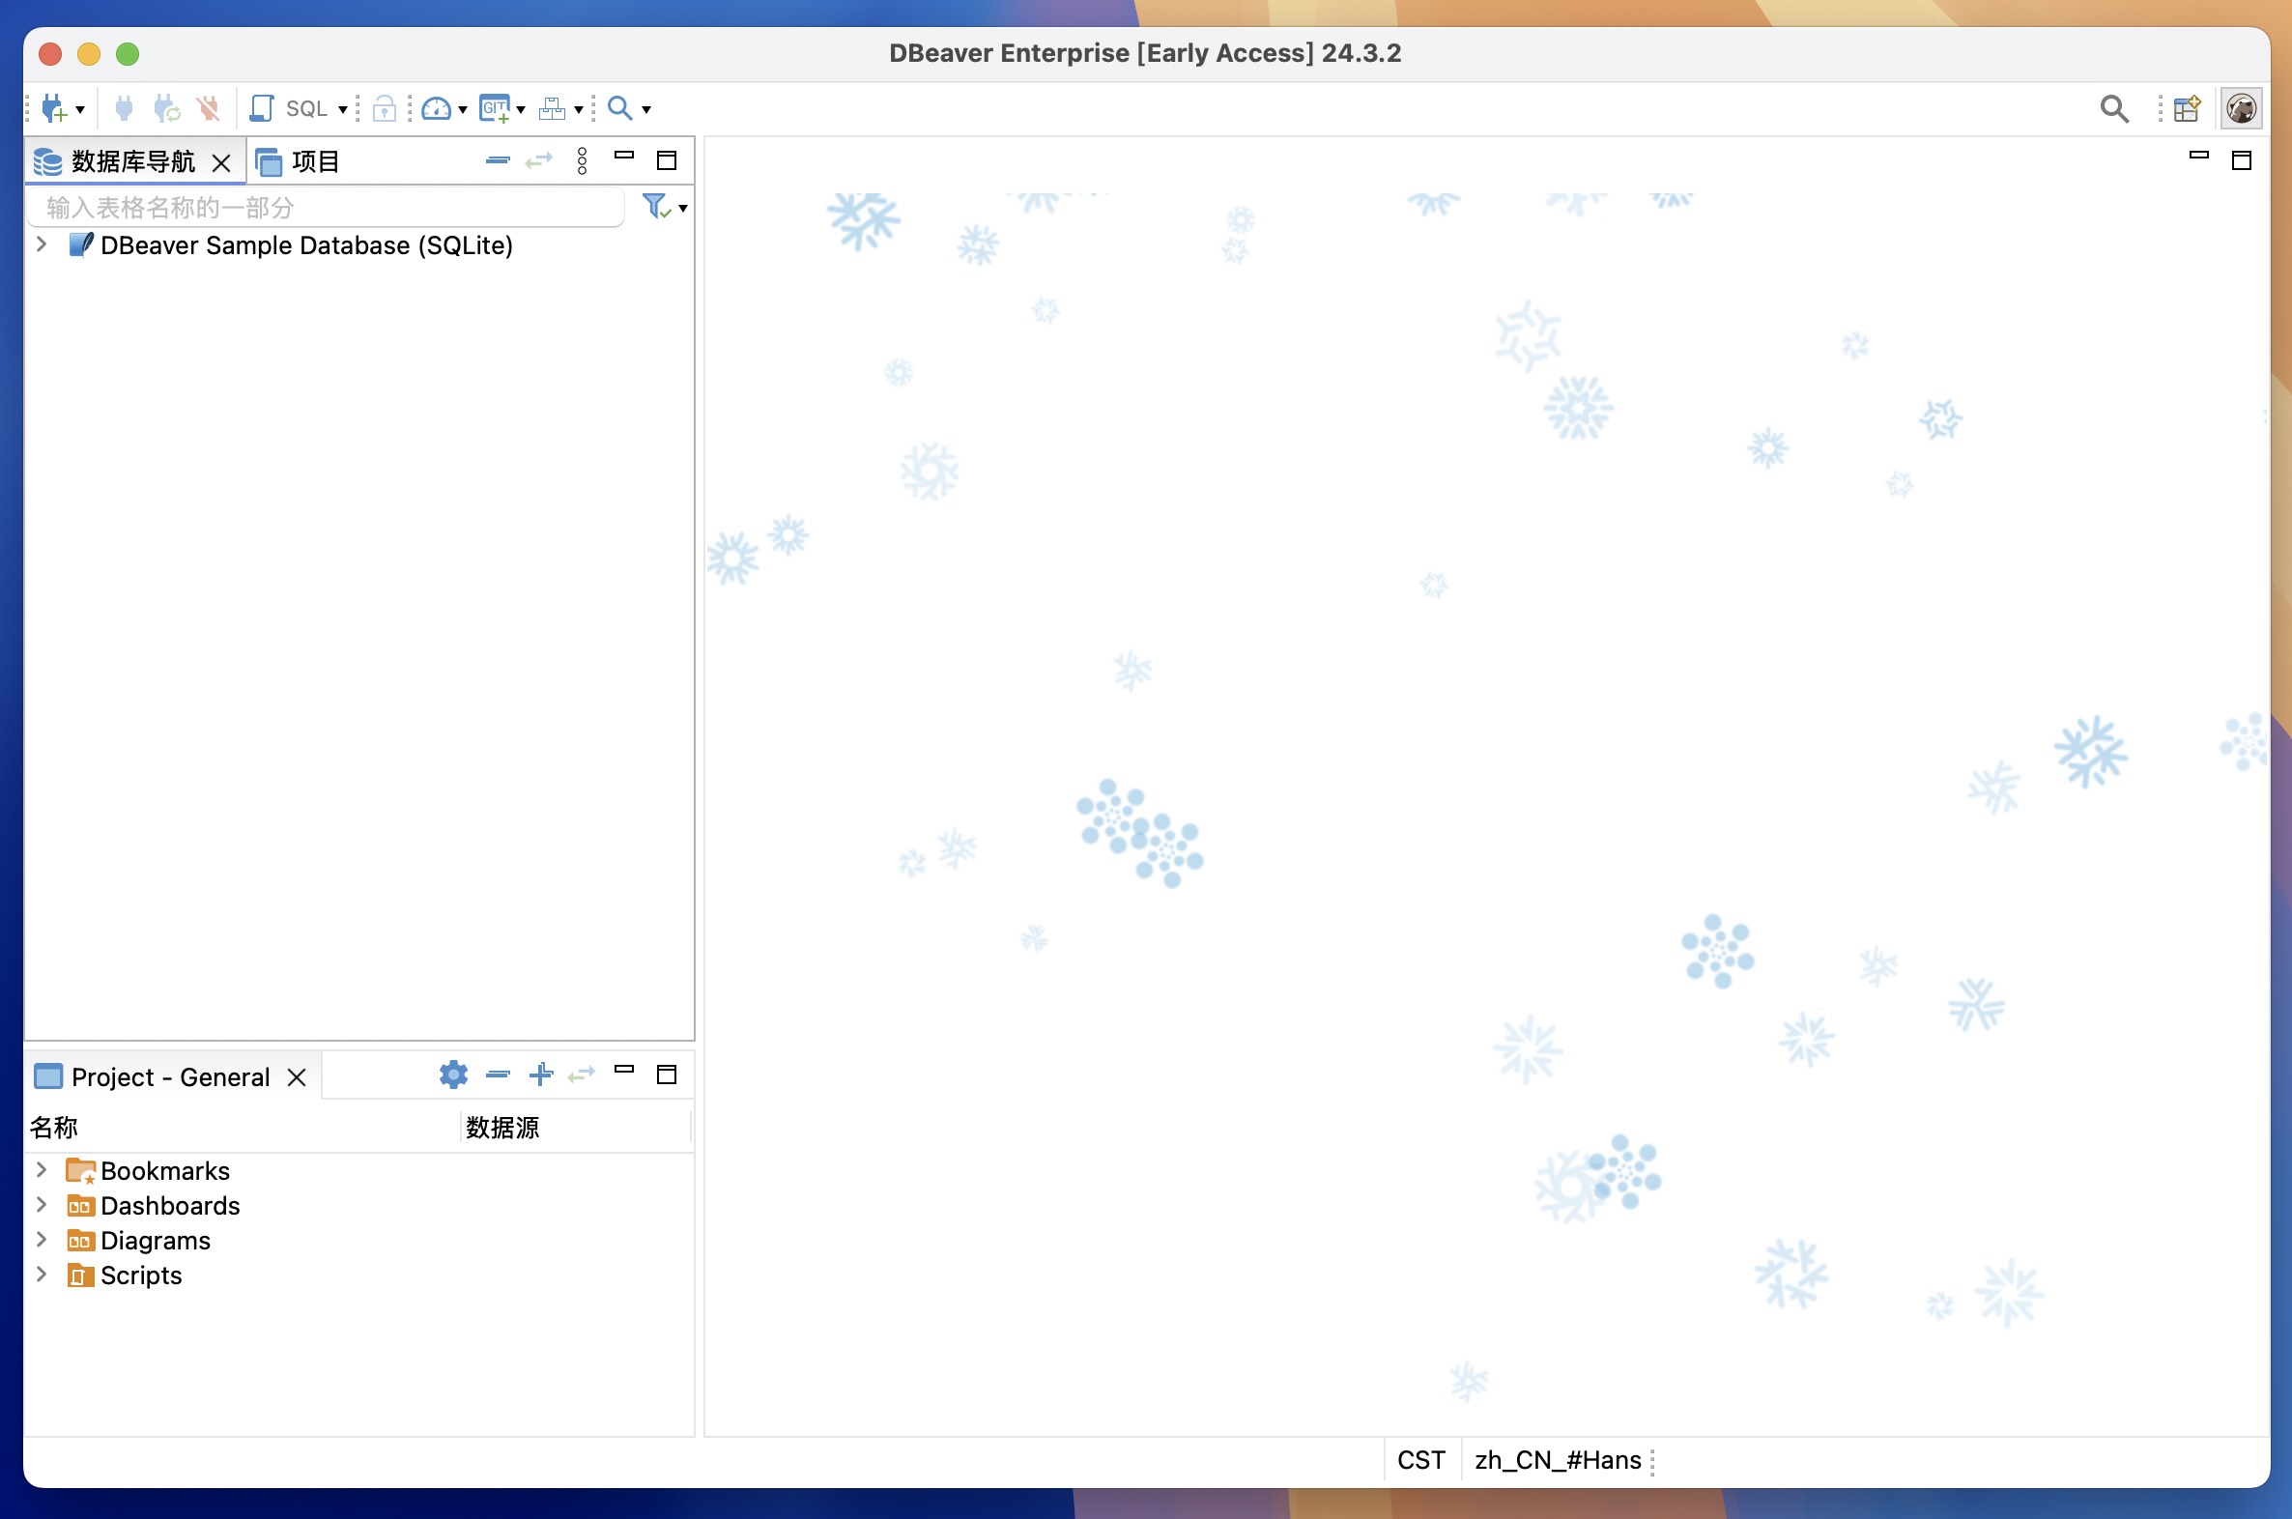This screenshot has width=2292, height=1519.
Task: Expand DBeaver Sample Database tree node
Action: click(x=42, y=244)
